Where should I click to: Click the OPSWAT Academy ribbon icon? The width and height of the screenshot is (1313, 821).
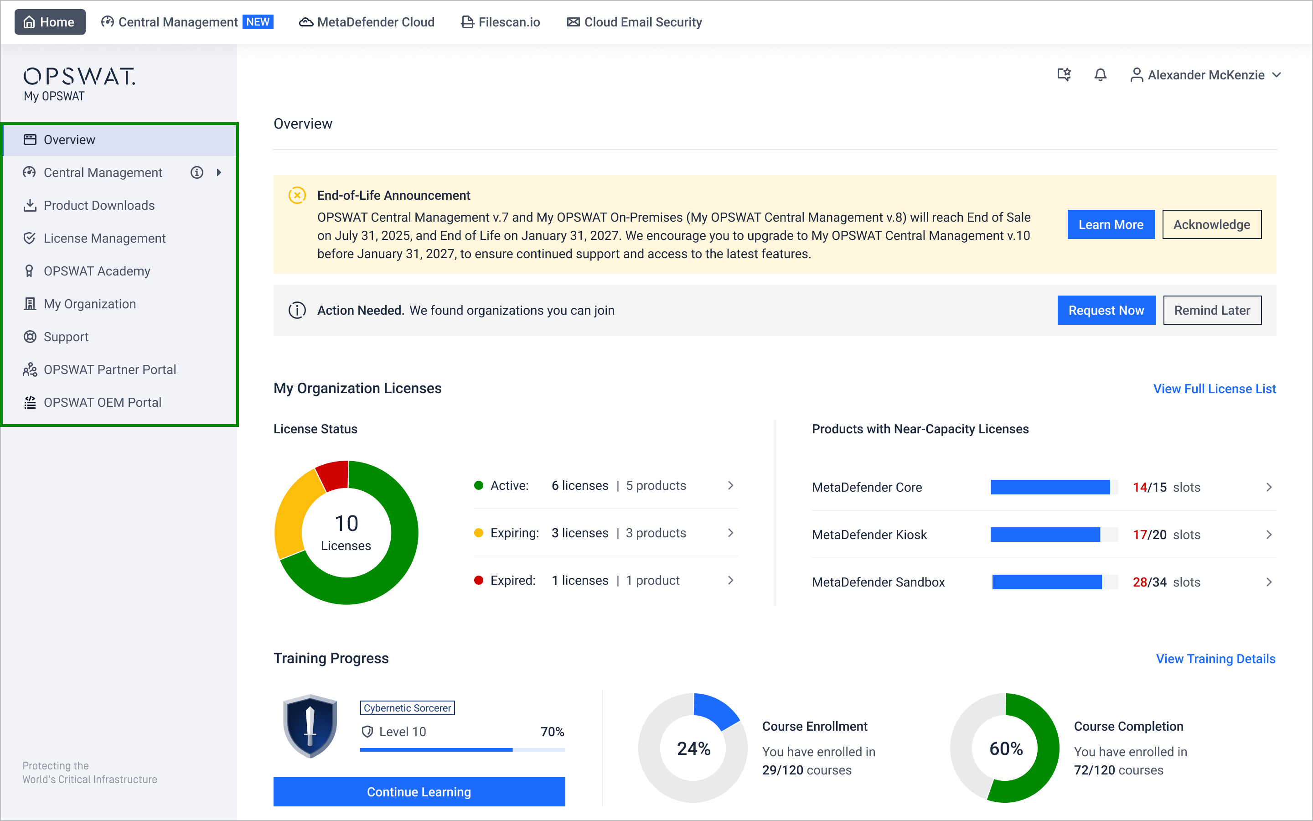29,271
